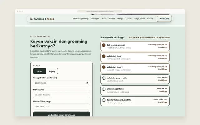Click the 'Sisa jadwal' total Rp 985.000 text
This screenshot has height=125, width=200.
click(149, 37)
